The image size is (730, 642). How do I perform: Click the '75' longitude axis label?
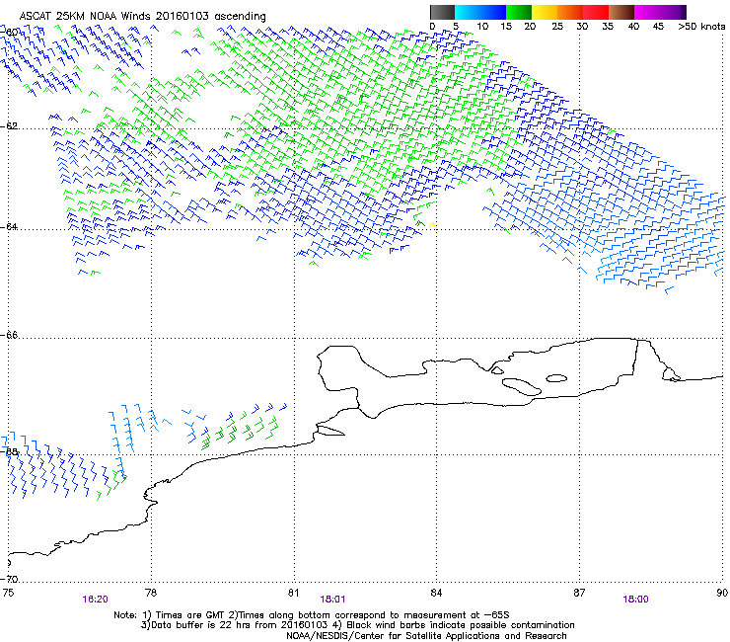(x=8, y=593)
